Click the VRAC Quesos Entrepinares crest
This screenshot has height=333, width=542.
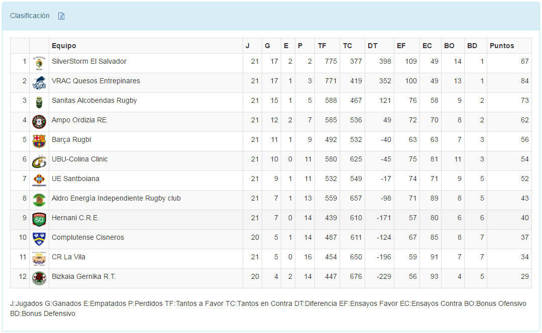tap(39, 83)
